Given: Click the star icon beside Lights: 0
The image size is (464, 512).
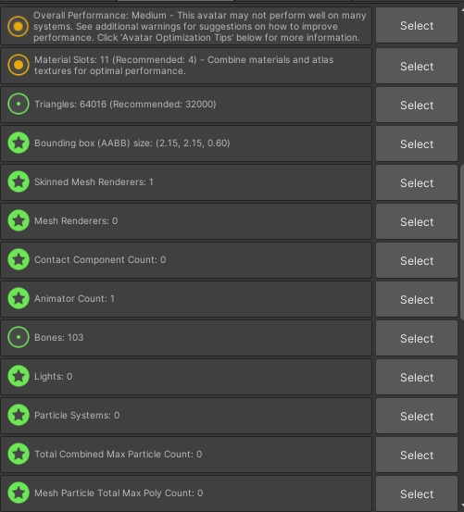Looking at the screenshot, I should tap(19, 376).
